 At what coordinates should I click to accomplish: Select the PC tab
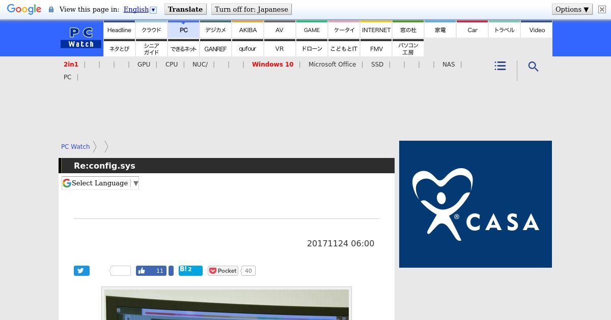183,30
